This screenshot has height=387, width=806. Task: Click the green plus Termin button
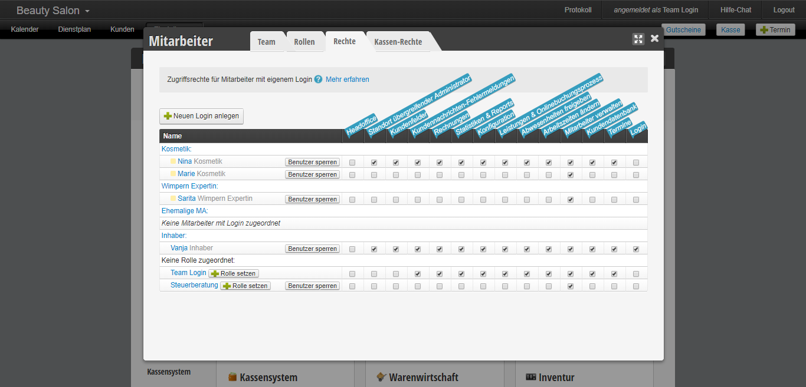(x=775, y=30)
